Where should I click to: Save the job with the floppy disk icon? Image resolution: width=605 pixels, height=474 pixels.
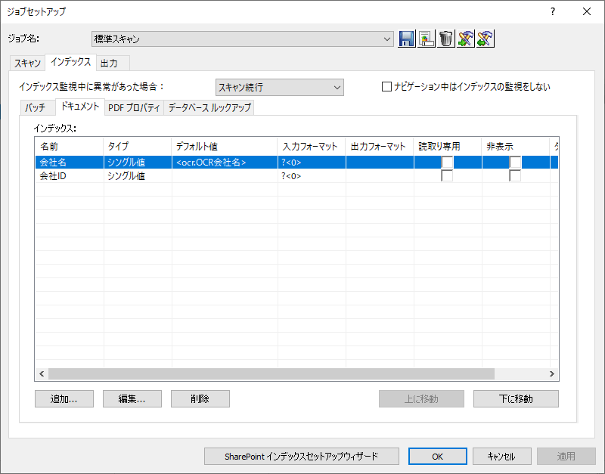coord(407,39)
